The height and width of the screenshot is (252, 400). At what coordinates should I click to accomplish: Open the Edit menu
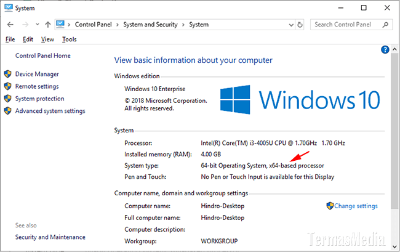pos(28,39)
